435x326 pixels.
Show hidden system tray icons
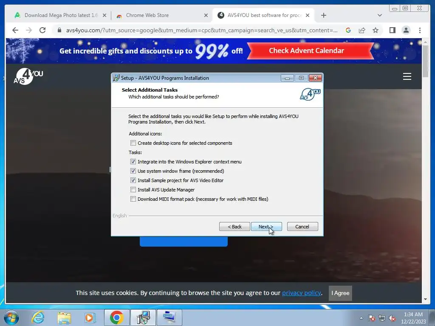pyautogui.click(x=361, y=318)
